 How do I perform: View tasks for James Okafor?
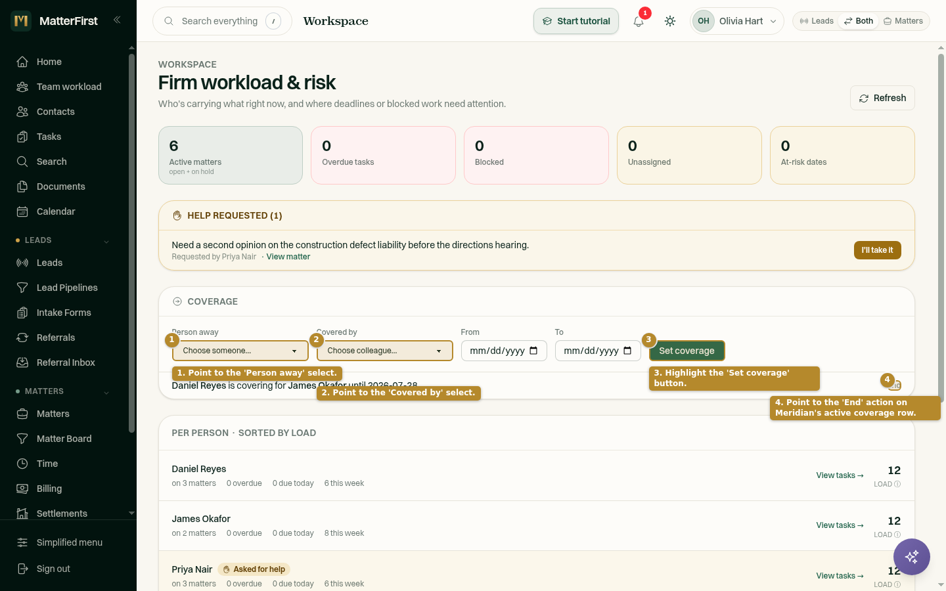pos(840,525)
